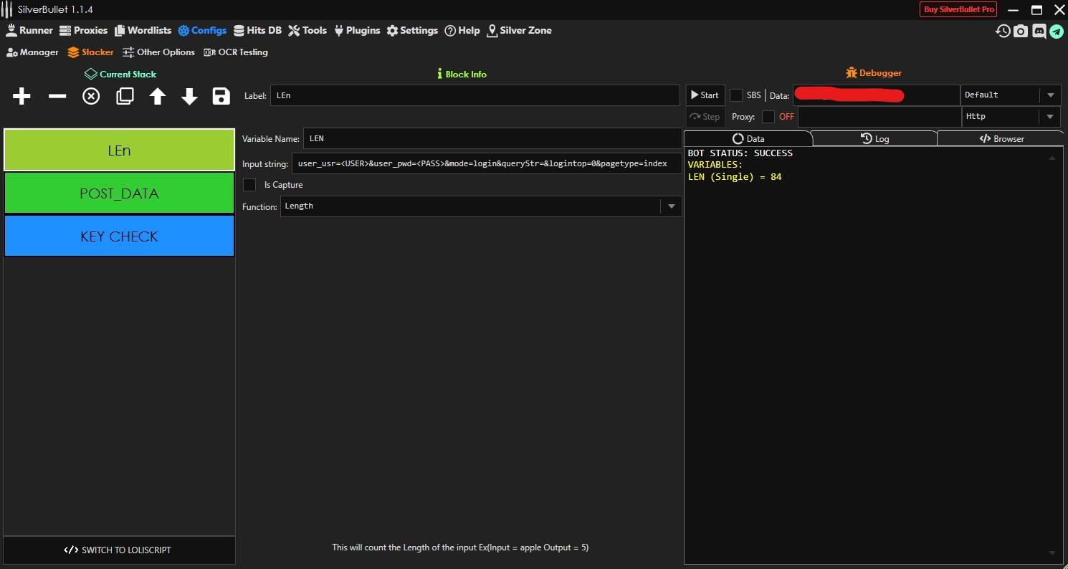Screen dimensions: 1068x569
Task: Open the Proxies section
Action: pos(83,30)
